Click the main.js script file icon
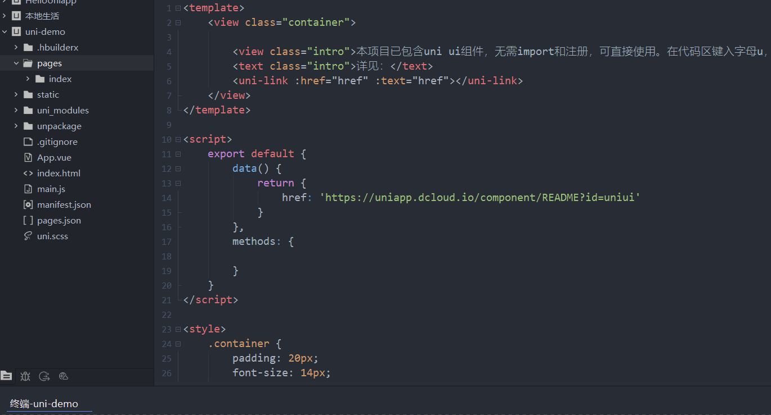Image resolution: width=771 pixels, height=415 pixels. 28,189
